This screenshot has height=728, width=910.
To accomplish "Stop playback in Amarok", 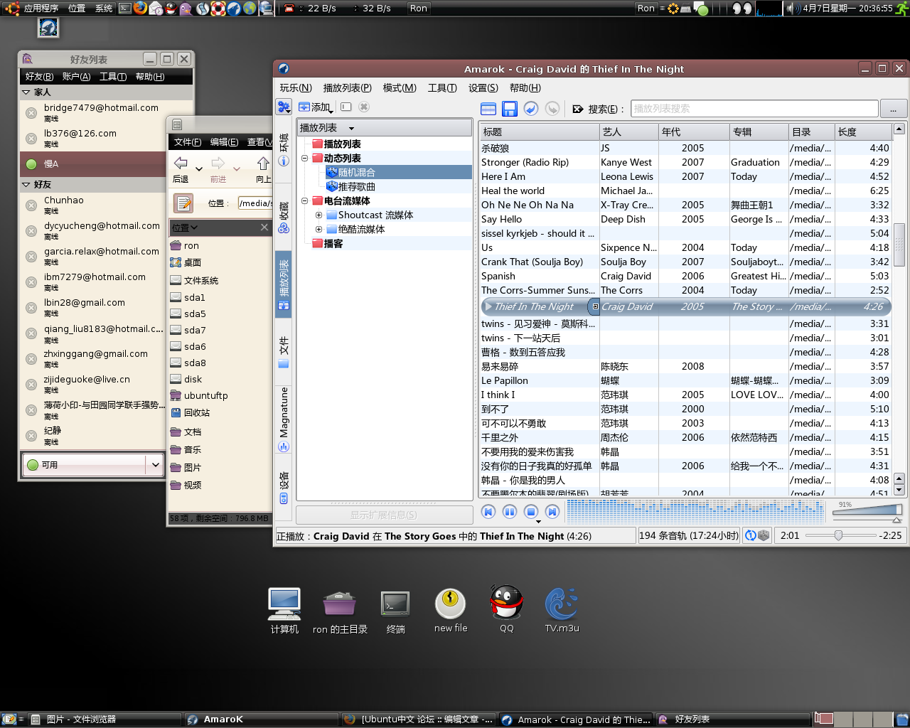I will click(531, 512).
